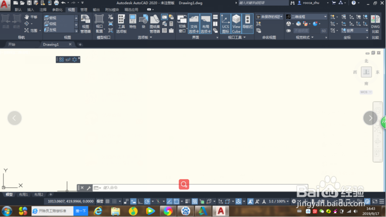
Task: Click the customize wrench icon on command line
Action: click(x=89, y=188)
